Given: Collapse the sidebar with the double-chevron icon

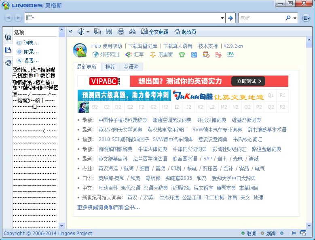Looking at the screenshot, I should point(70,32).
